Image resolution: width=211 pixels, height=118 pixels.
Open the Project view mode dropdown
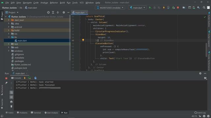(x=12, y=12)
